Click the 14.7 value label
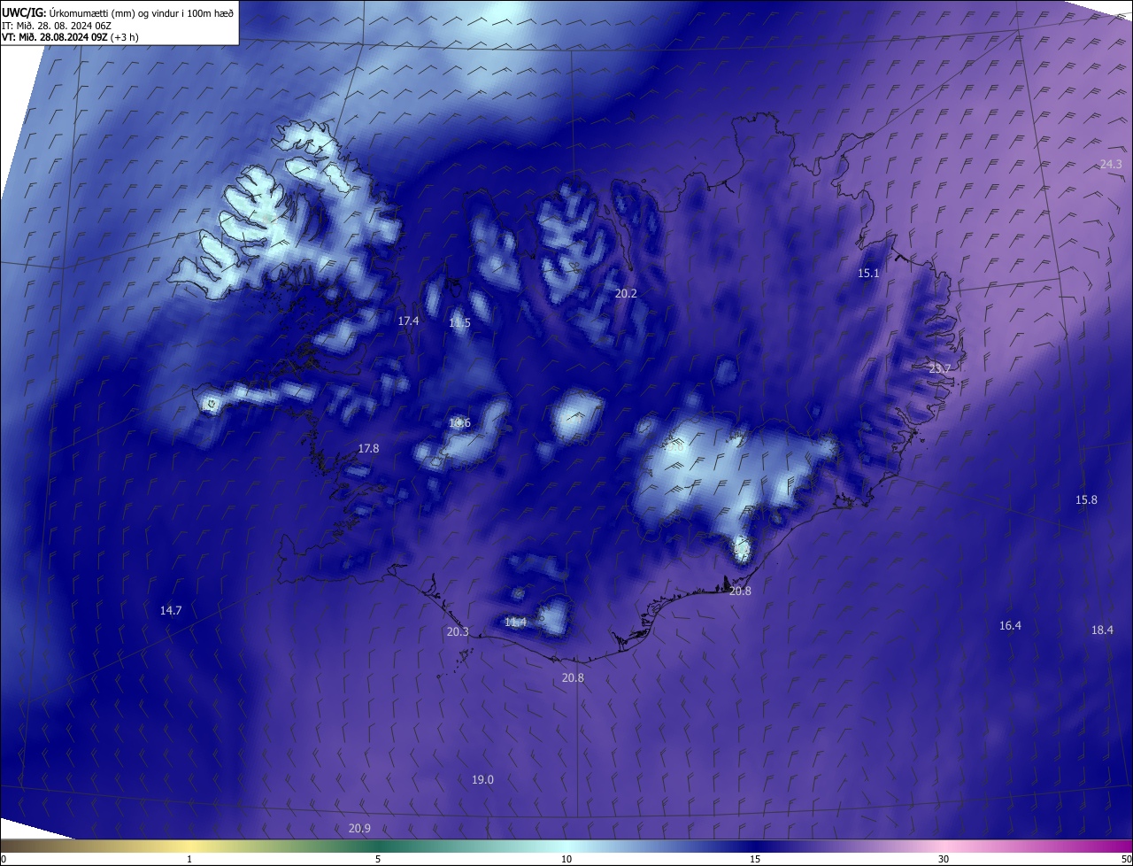1133x866 pixels. (171, 610)
